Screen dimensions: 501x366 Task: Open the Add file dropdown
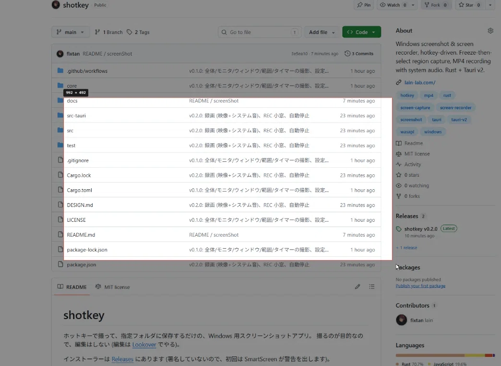tap(322, 32)
